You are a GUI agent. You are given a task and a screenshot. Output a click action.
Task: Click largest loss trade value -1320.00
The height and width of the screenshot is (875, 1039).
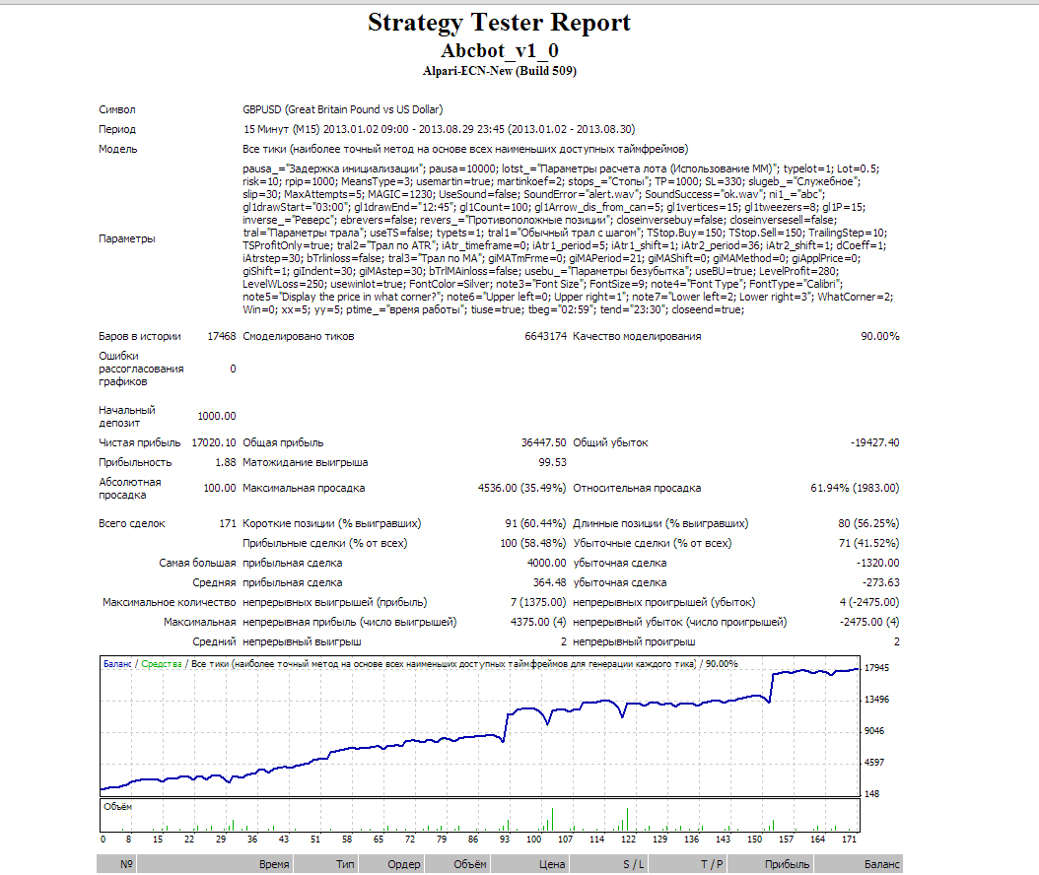coord(877,563)
